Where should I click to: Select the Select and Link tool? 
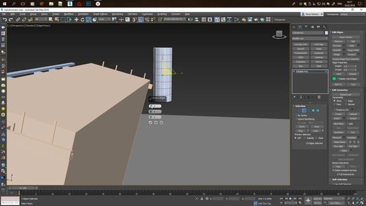tap(18, 20)
